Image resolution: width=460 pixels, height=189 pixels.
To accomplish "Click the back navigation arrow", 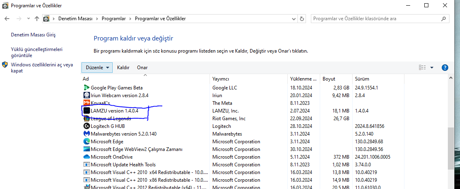I will point(7,19).
